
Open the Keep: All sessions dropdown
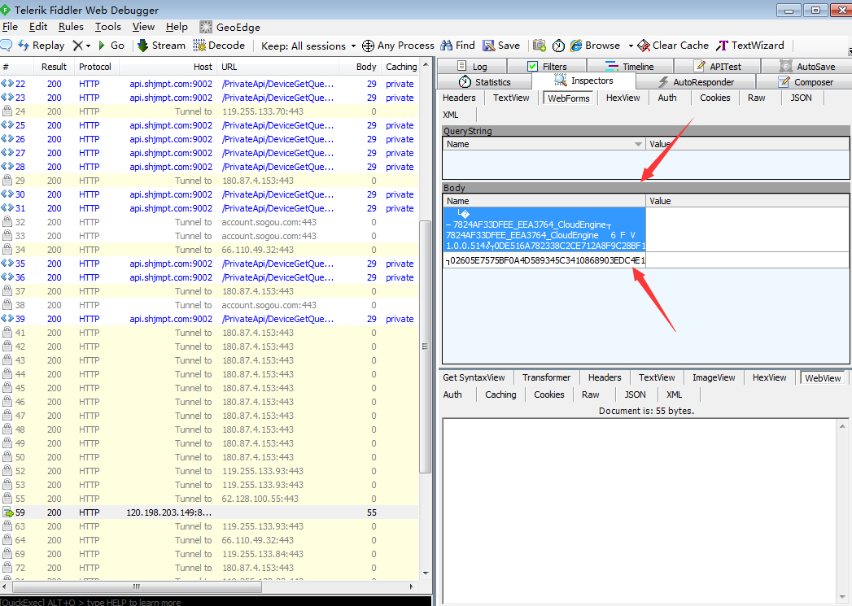pyautogui.click(x=308, y=46)
